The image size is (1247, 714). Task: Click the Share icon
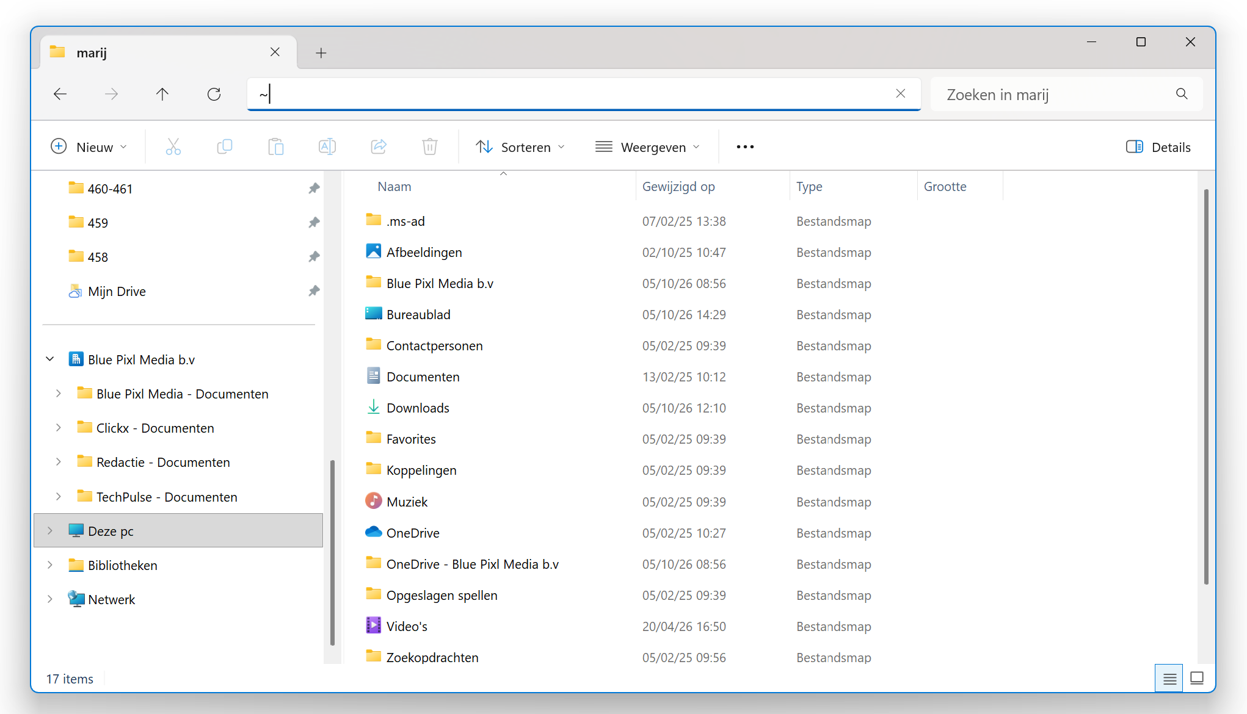pyautogui.click(x=379, y=147)
